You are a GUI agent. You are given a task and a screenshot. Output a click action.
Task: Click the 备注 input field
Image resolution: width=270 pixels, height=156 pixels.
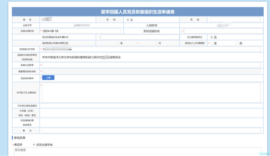point(151,131)
